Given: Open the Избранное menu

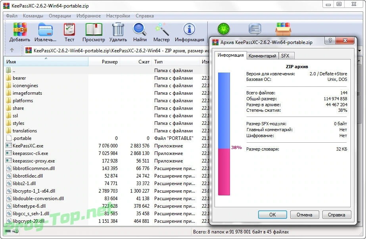Looking at the screenshot, I should point(88,16).
